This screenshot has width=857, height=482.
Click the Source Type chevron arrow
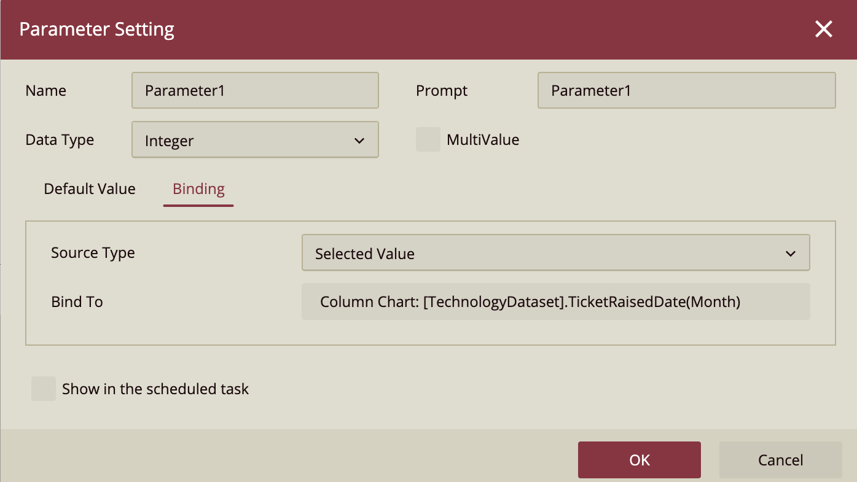point(791,252)
